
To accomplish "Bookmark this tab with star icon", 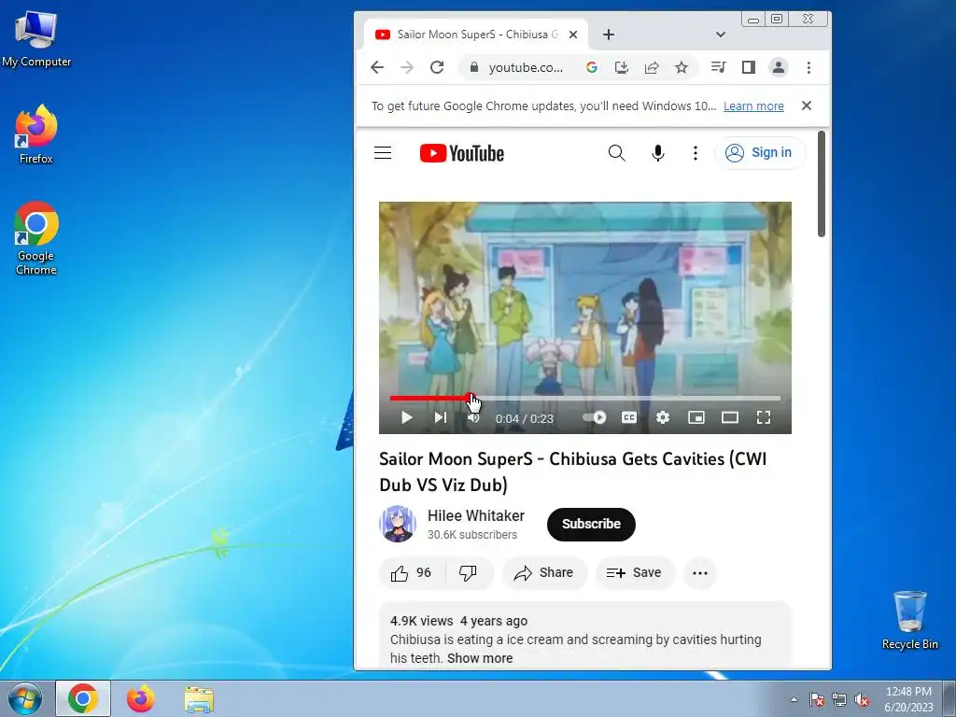I will [x=681, y=67].
